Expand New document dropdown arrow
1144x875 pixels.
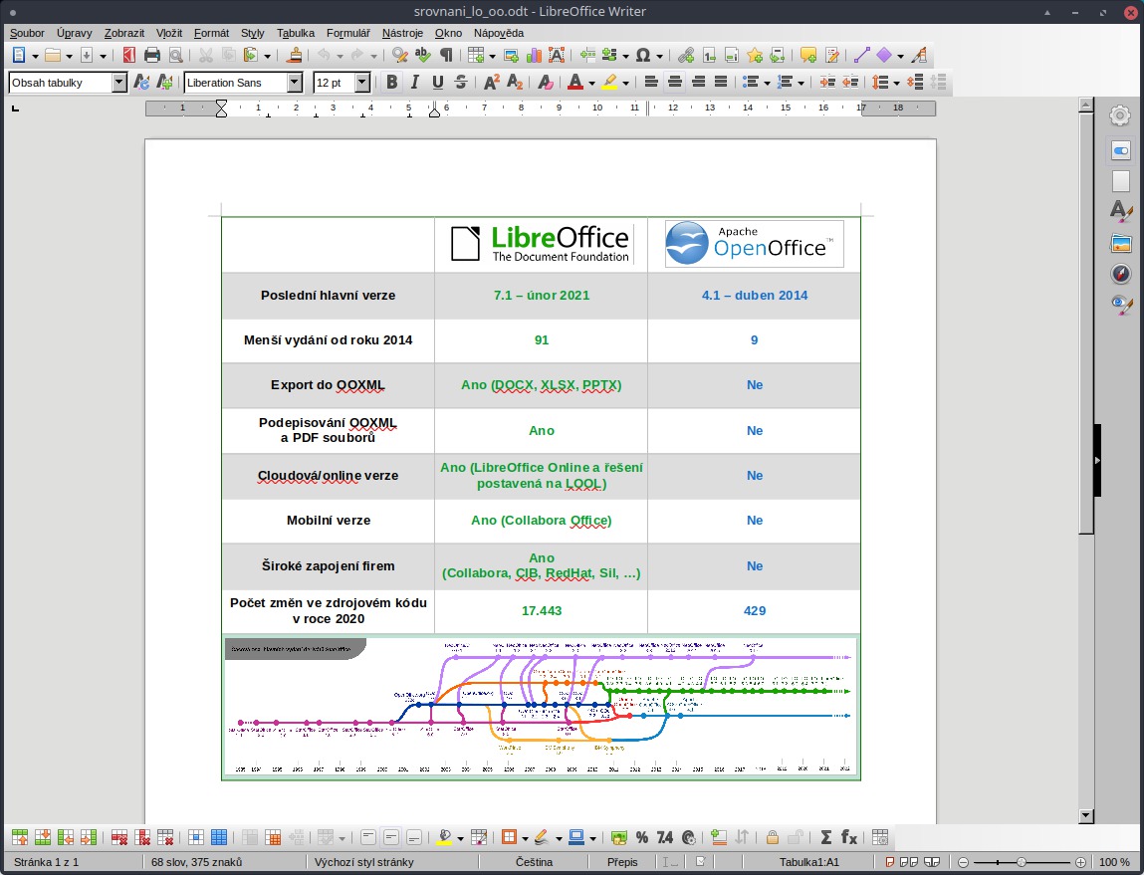34,56
